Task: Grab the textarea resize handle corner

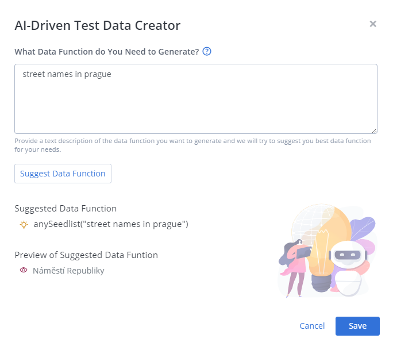Action: tap(374, 130)
